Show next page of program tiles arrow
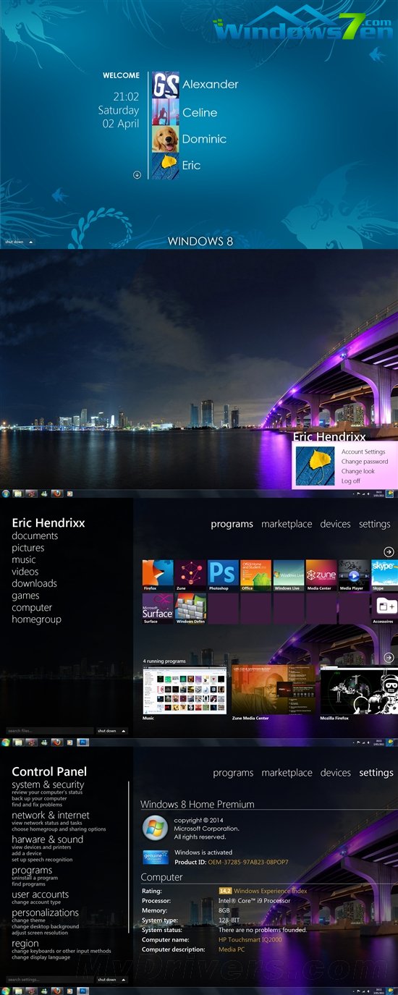This screenshot has height=995, width=398. tap(389, 551)
